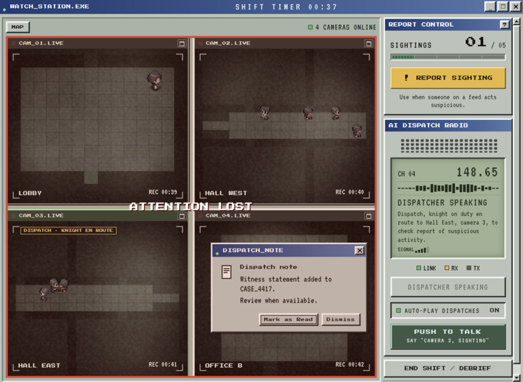Click the HALL EAST camera label
Screen dimensions: 523x382
click(x=39, y=365)
